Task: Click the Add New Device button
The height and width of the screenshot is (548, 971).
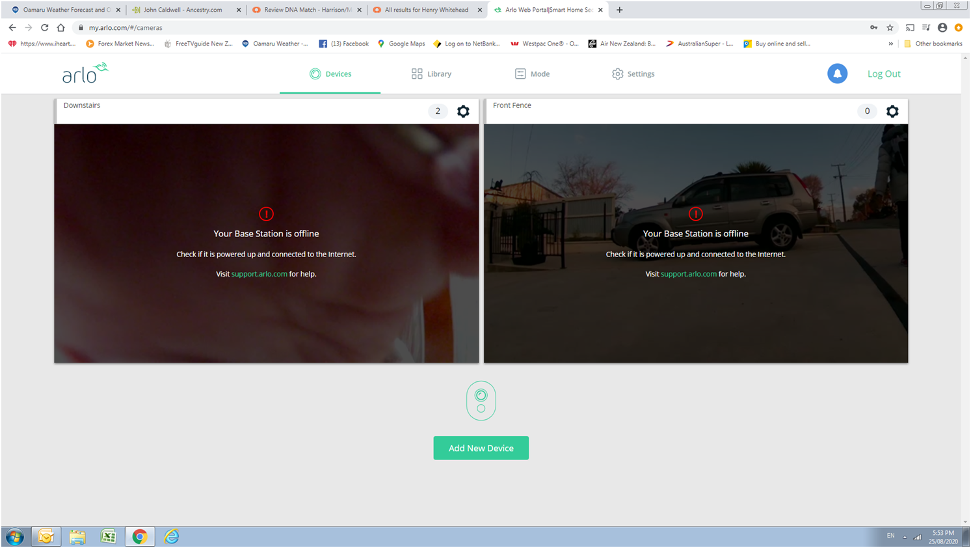Action: click(x=481, y=448)
